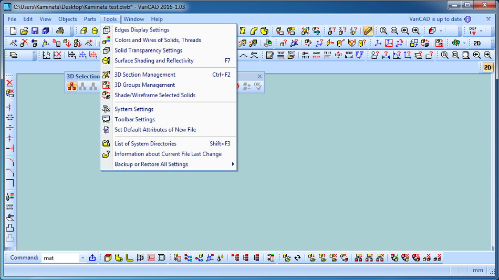499x280 pixels.
Task: Open a file with the folder icon
Action: [x=24, y=31]
